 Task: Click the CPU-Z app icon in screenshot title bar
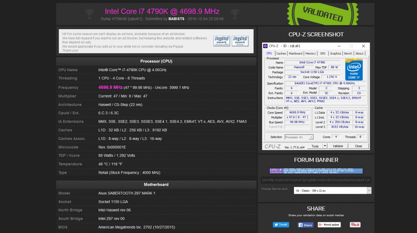click(x=265, y=46)
